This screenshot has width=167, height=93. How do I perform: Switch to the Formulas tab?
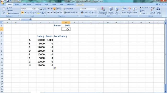point(38,4)
